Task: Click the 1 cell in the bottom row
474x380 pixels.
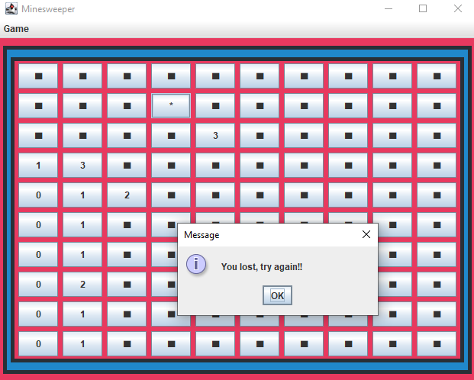Action: pos(82,343)
